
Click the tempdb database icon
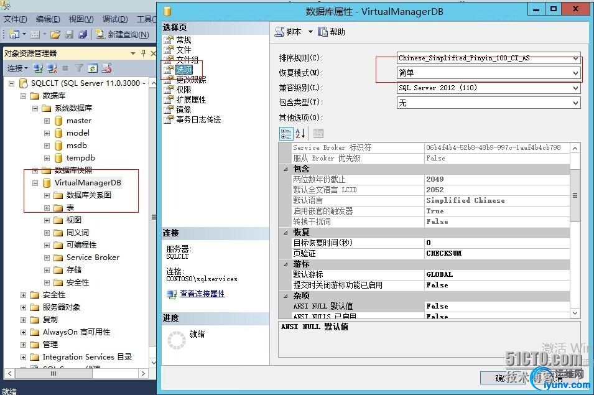(58, 158)
